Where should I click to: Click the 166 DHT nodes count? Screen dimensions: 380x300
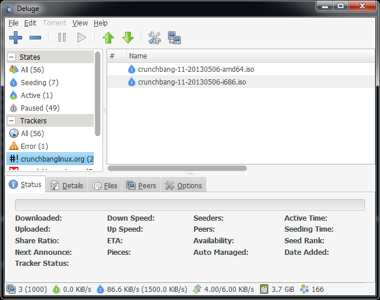coord(317,289)
